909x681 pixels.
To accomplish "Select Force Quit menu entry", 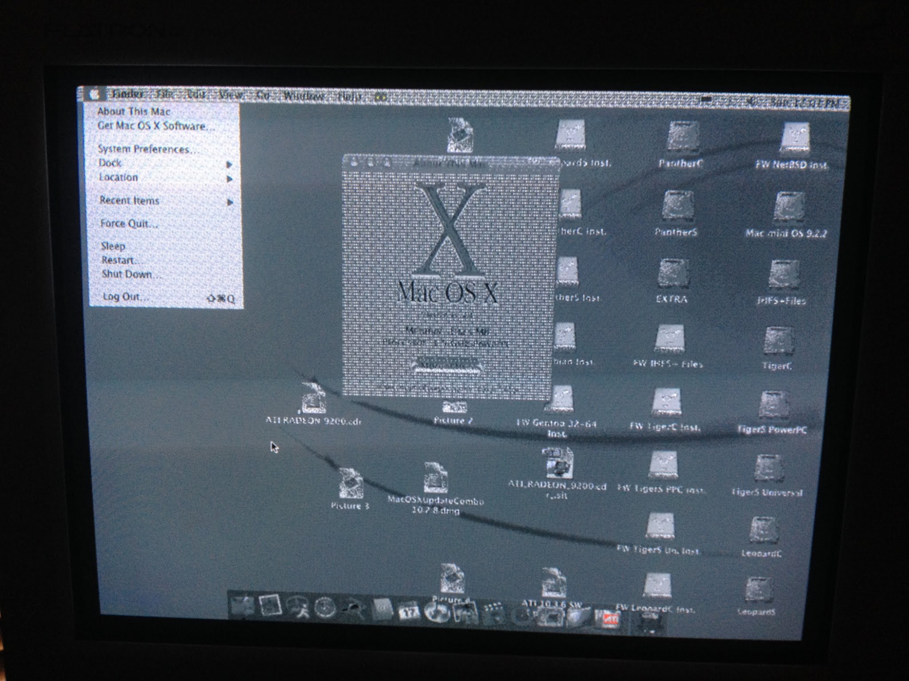I will [129, 224].
